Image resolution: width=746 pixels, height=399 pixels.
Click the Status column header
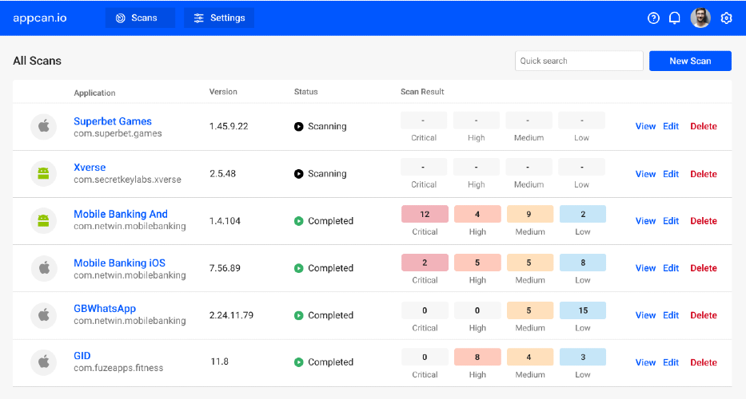click(x=306, y=92)
